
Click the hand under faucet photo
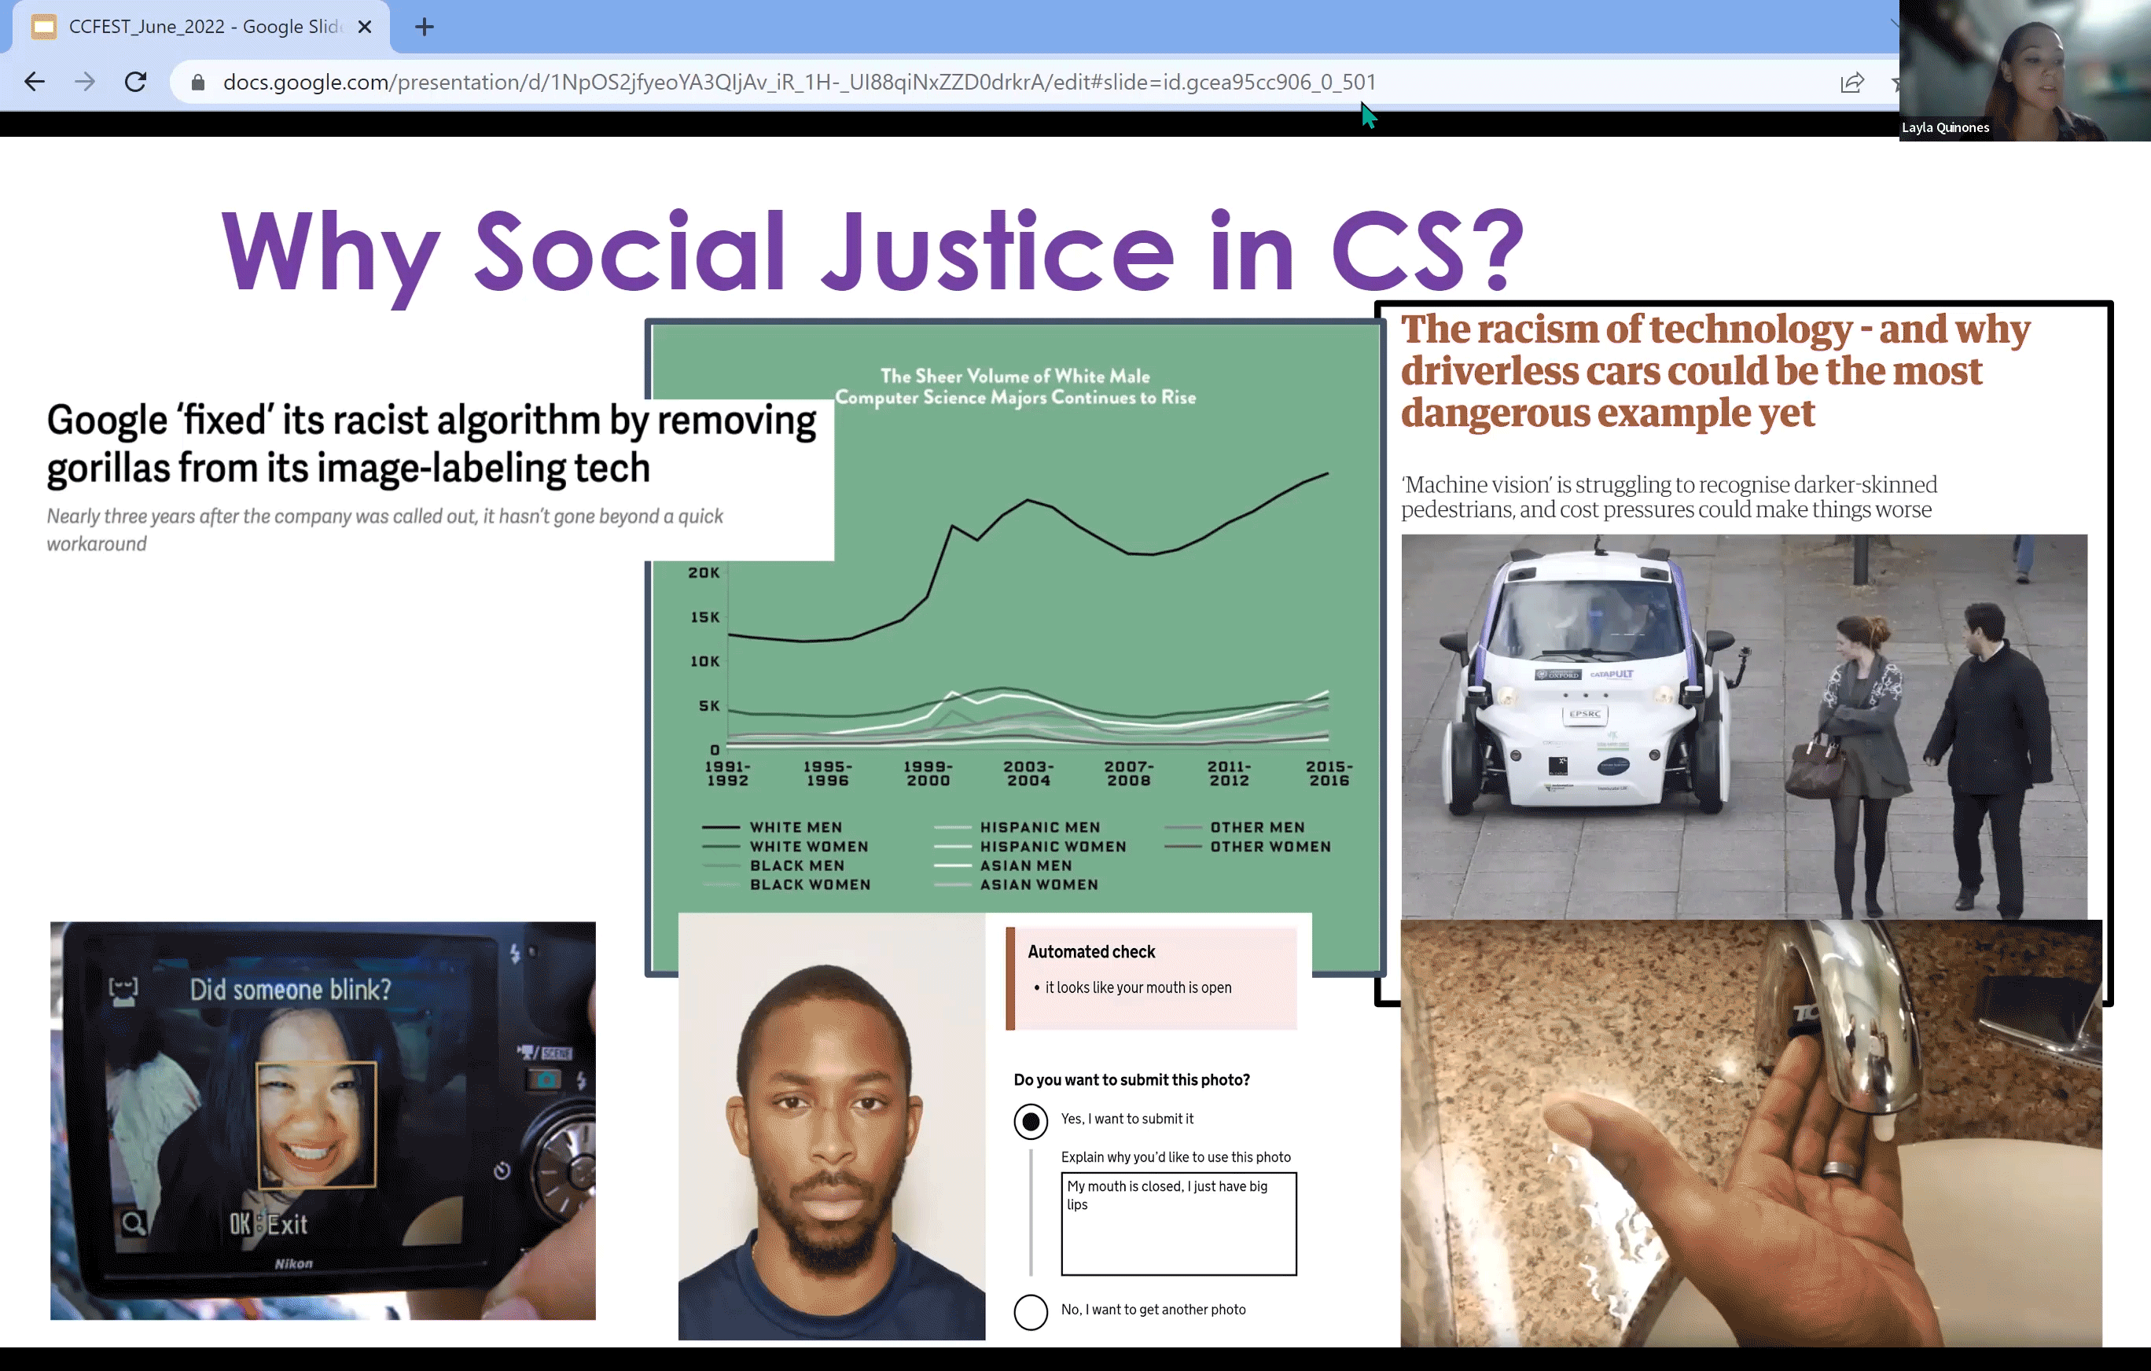[x=1751, y=1133]
